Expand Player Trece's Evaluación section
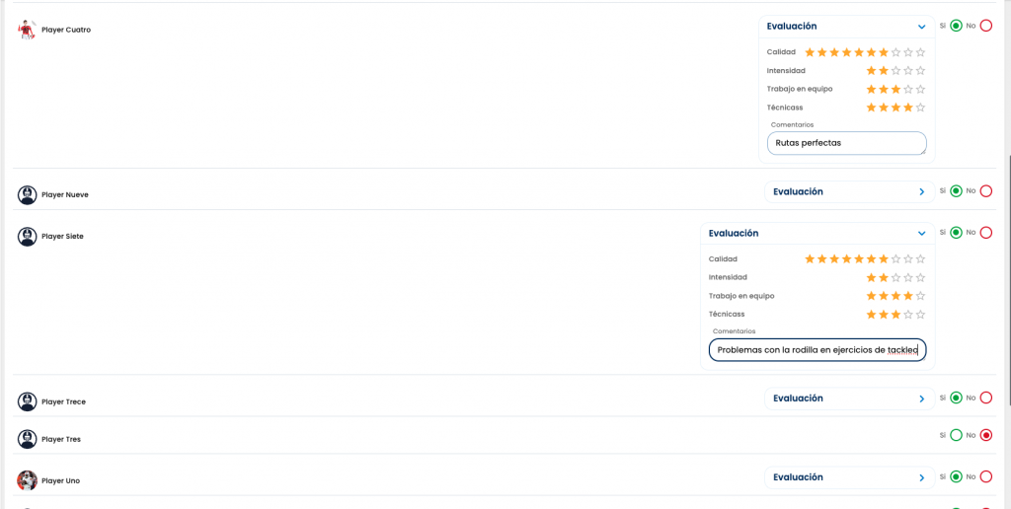This screenshot has width=1011, height=509. coord(921,399)
